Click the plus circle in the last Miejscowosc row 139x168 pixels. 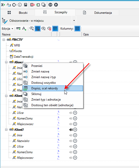pyautogui.click(x=75, y=158)
